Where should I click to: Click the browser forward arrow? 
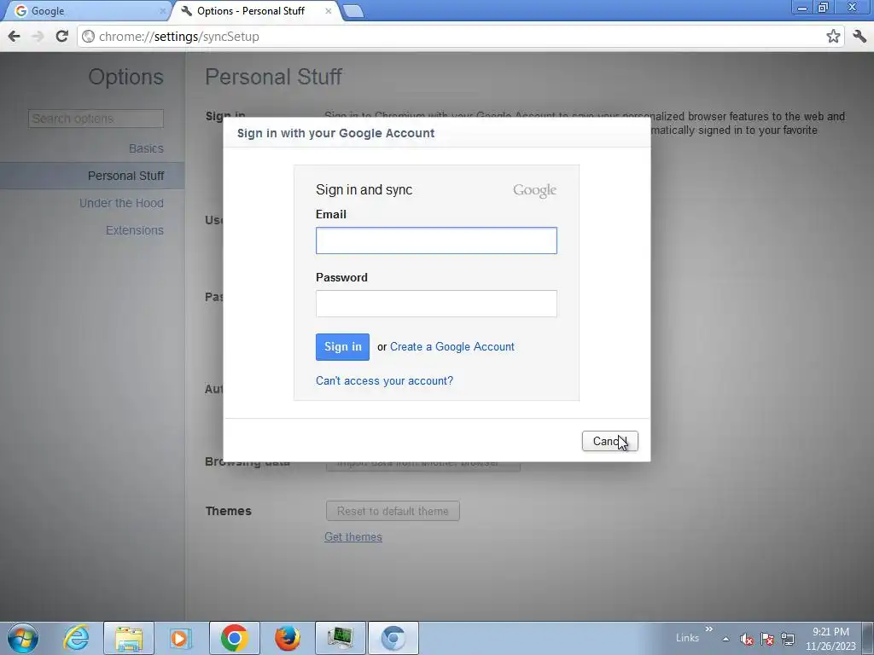38,37
